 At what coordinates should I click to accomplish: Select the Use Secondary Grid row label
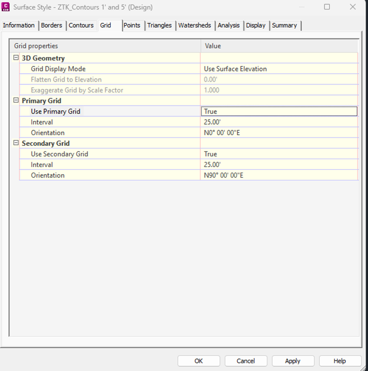[x=59, y=154]
